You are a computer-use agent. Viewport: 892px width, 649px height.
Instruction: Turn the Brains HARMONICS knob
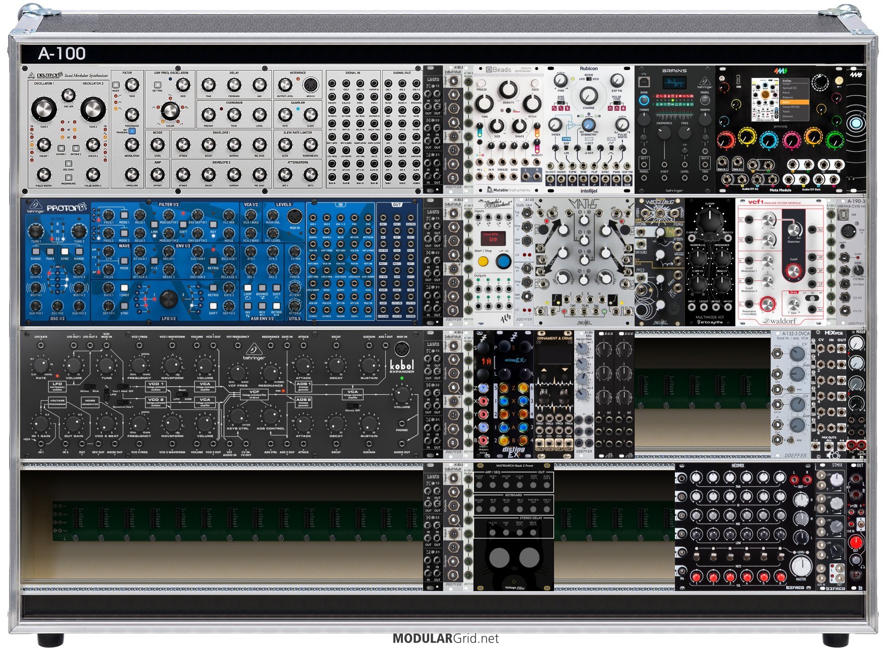[x=664, y=132]
